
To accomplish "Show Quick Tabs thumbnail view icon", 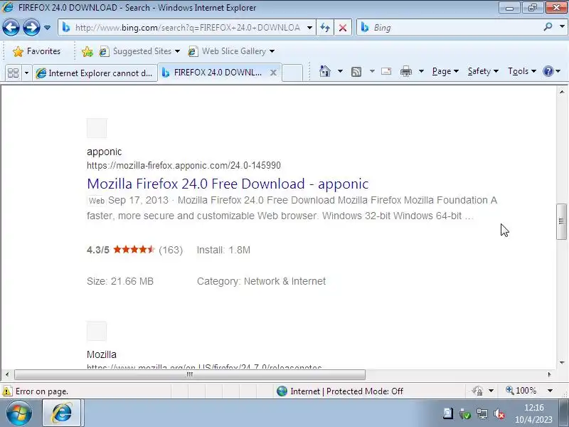I will click(13, 73).
